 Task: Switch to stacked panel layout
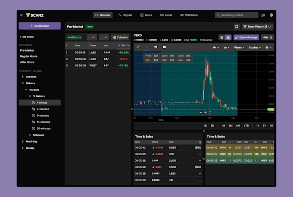point(228,37)
